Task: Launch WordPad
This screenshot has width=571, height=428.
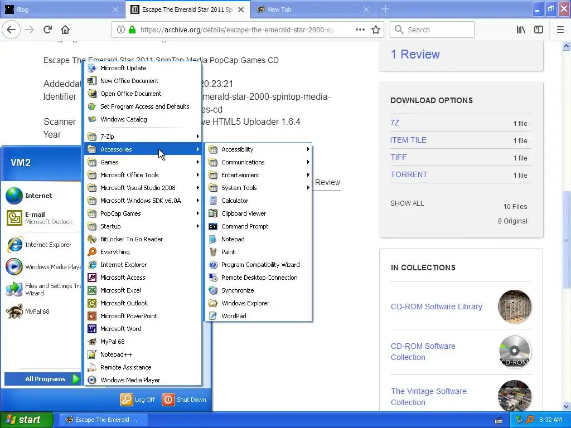Action: click(x=259, y=316)
